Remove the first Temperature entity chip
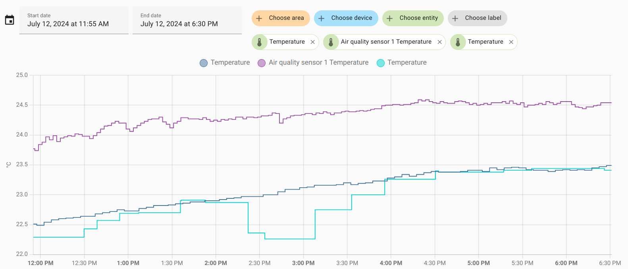The image size is (628, 269). [313, 42]
